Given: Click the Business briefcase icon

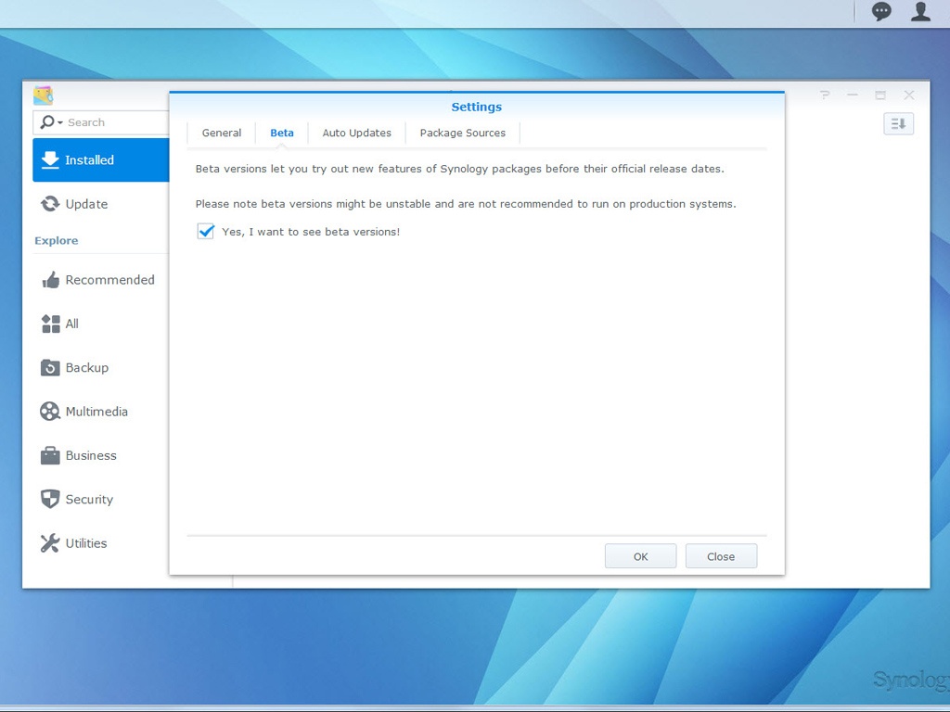Looking at the screenshot, I should pyautogui.click(x=50, y=455).
